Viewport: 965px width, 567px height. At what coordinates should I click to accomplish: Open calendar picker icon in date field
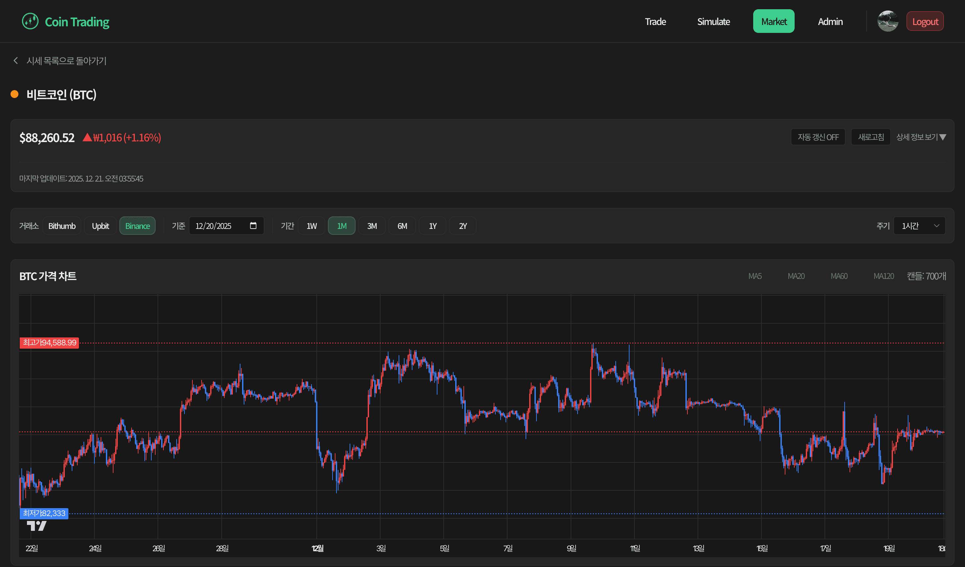pos(253,226)
